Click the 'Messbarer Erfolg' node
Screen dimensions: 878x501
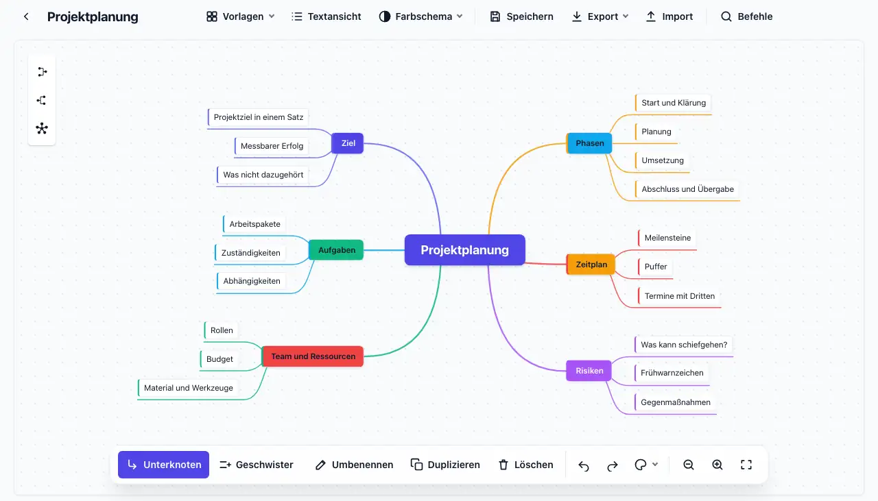coord(272,146)
